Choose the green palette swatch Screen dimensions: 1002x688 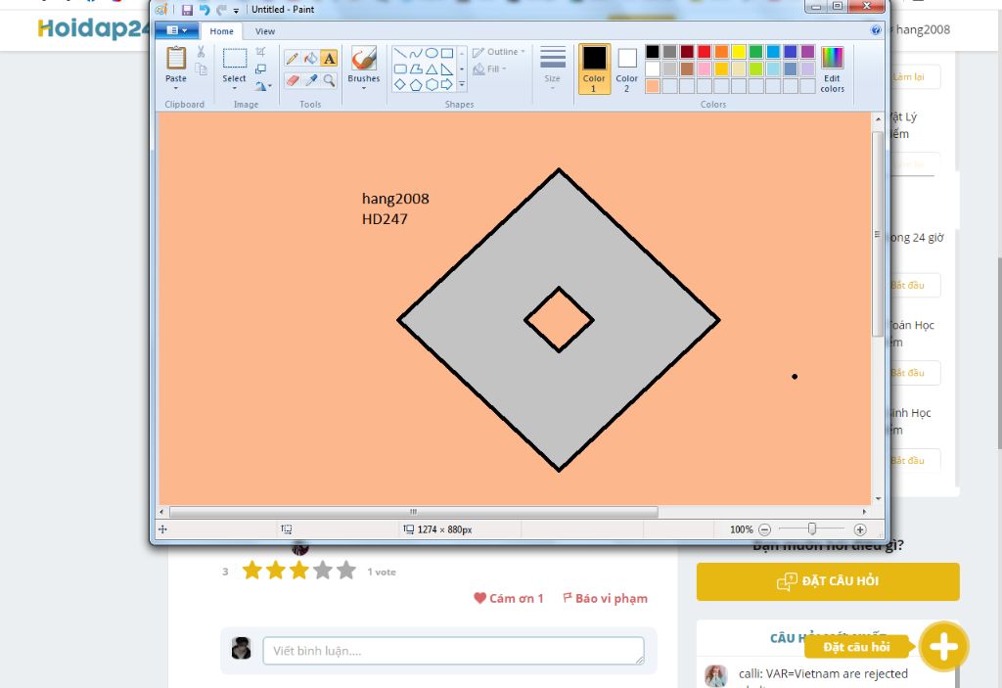coord(756,52)
